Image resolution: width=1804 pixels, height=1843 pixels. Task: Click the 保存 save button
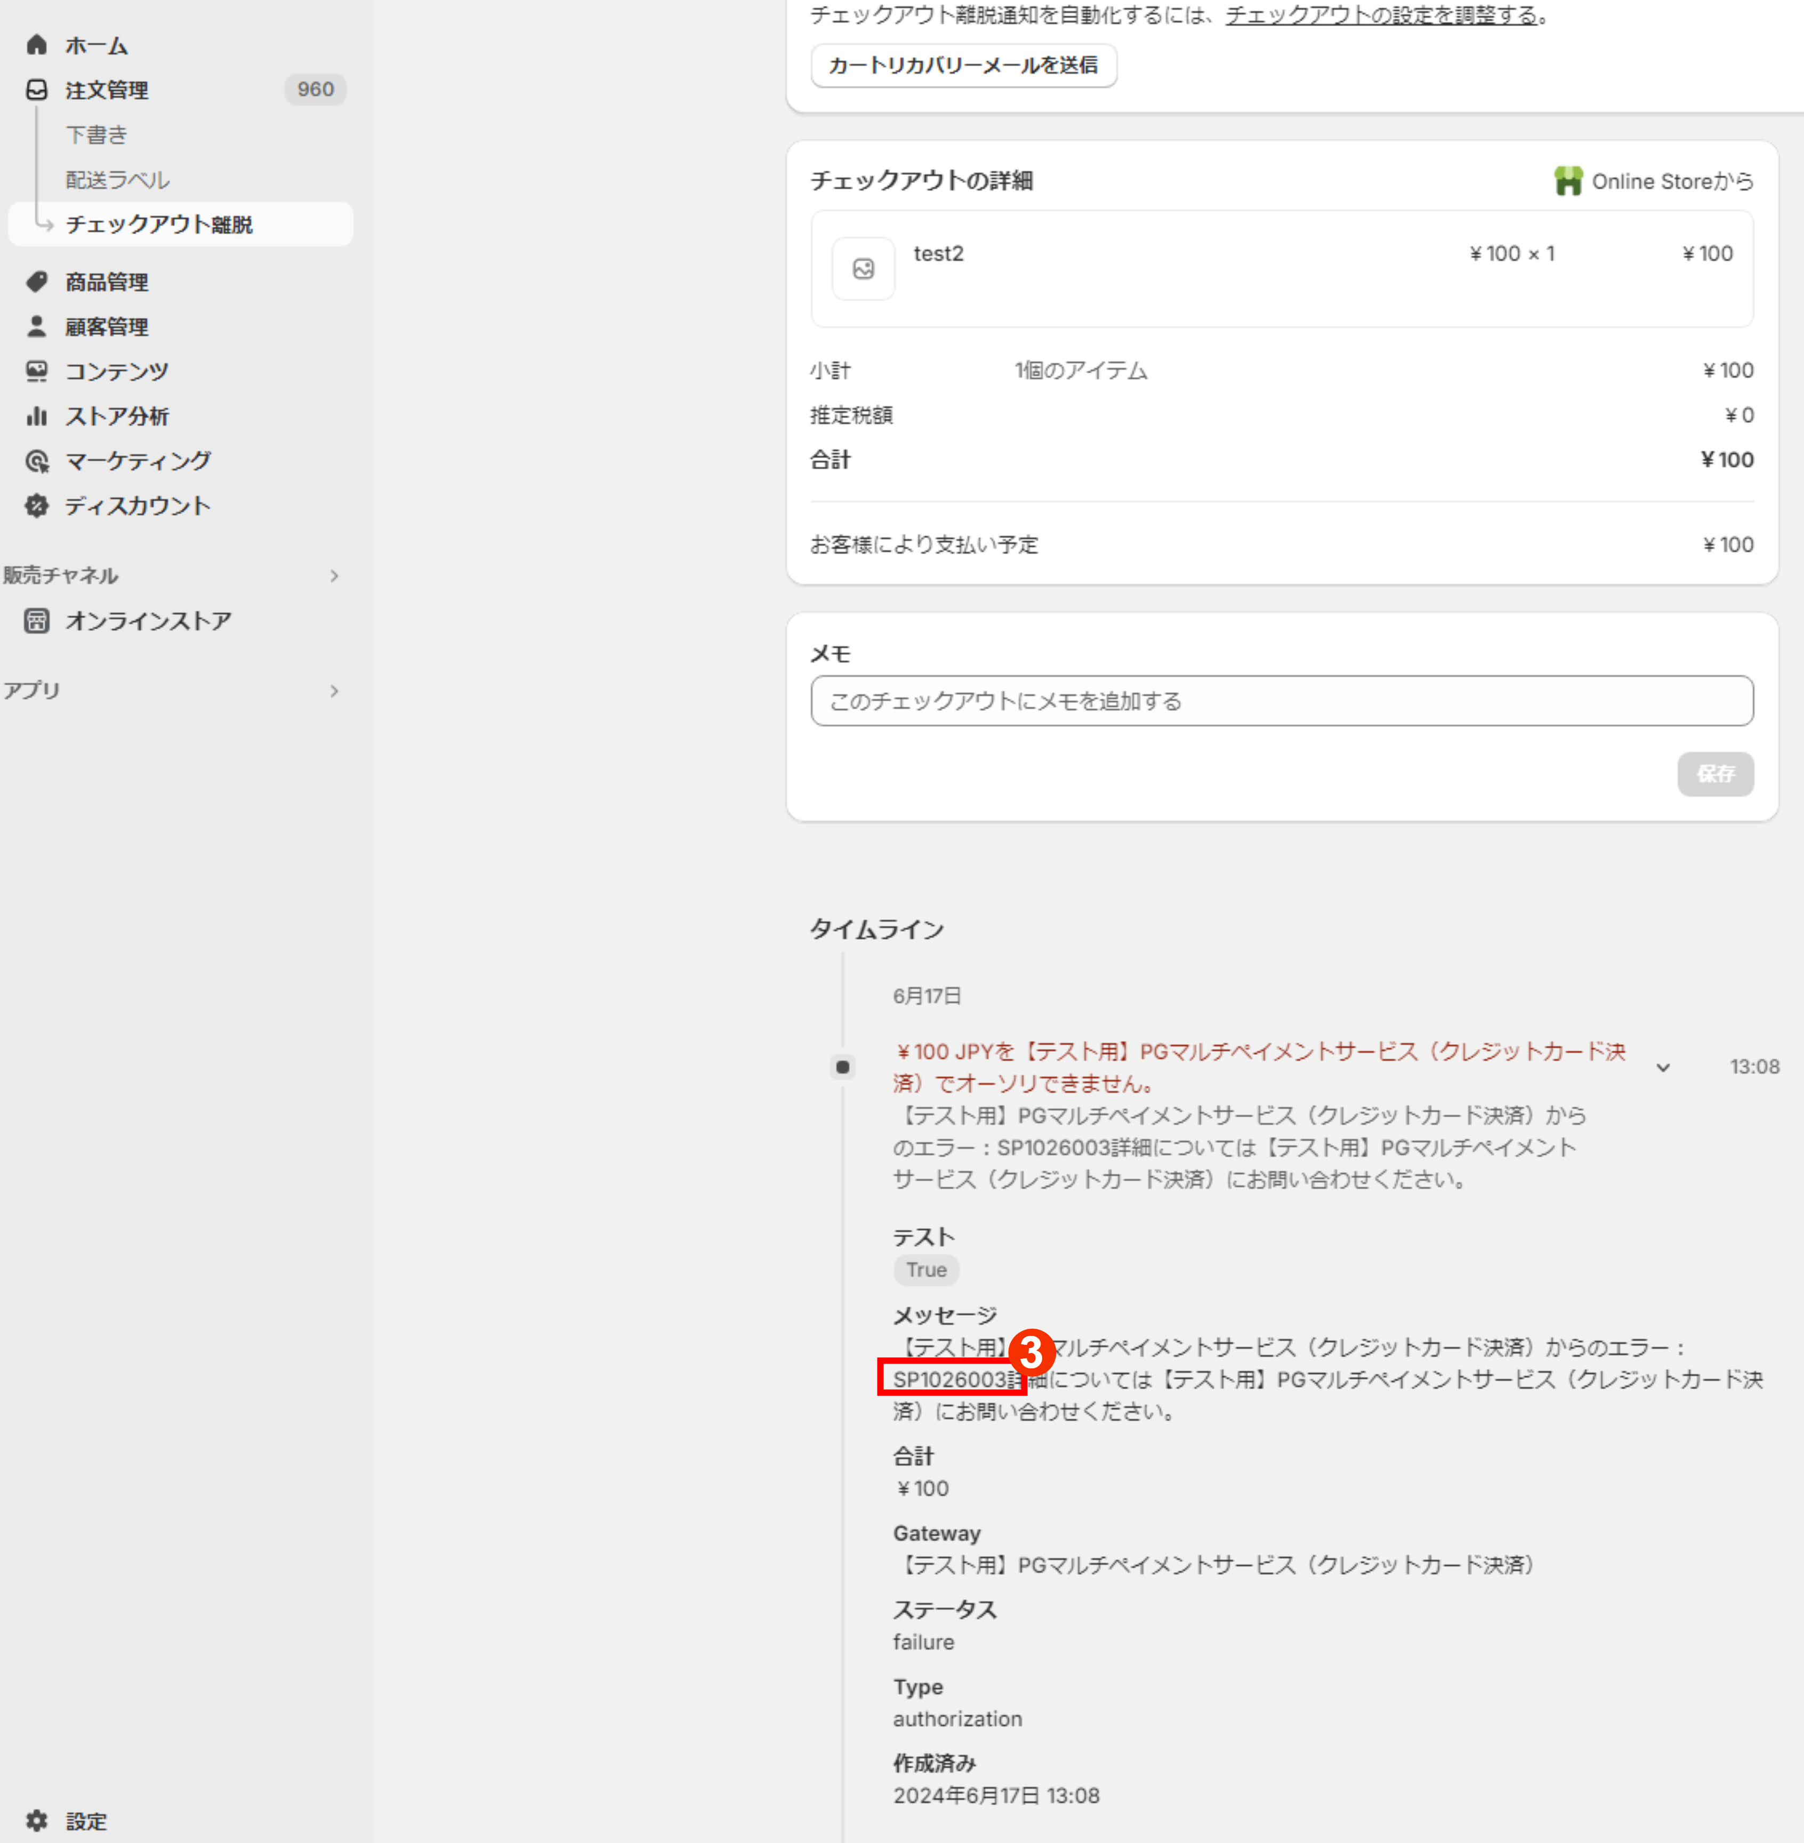pos(1715,774)
